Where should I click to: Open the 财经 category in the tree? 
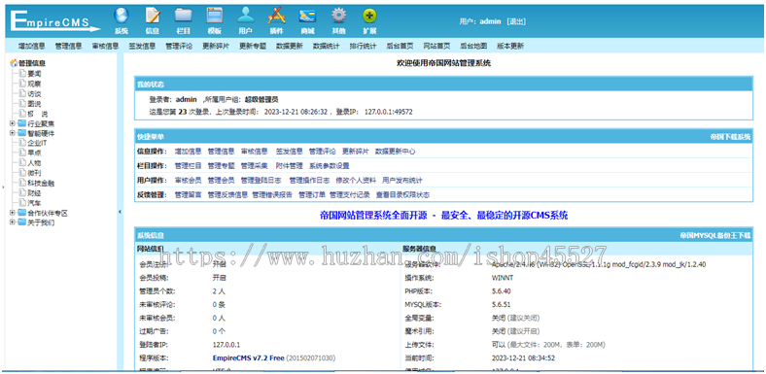[x=34, y=193]
